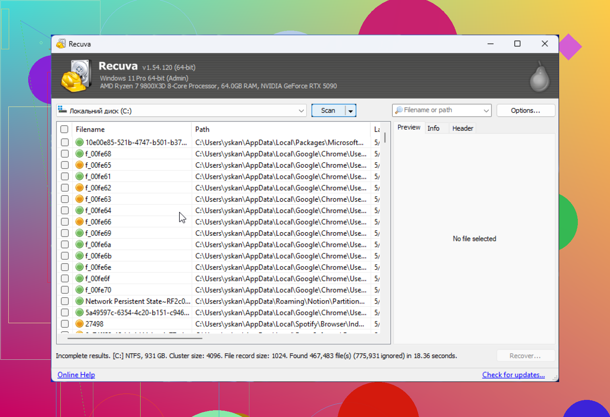Screen dimensions: 610x417
Task: Tick the checkbox for f_00fe64
Action: pyautogui.click(x=65, y=210)
